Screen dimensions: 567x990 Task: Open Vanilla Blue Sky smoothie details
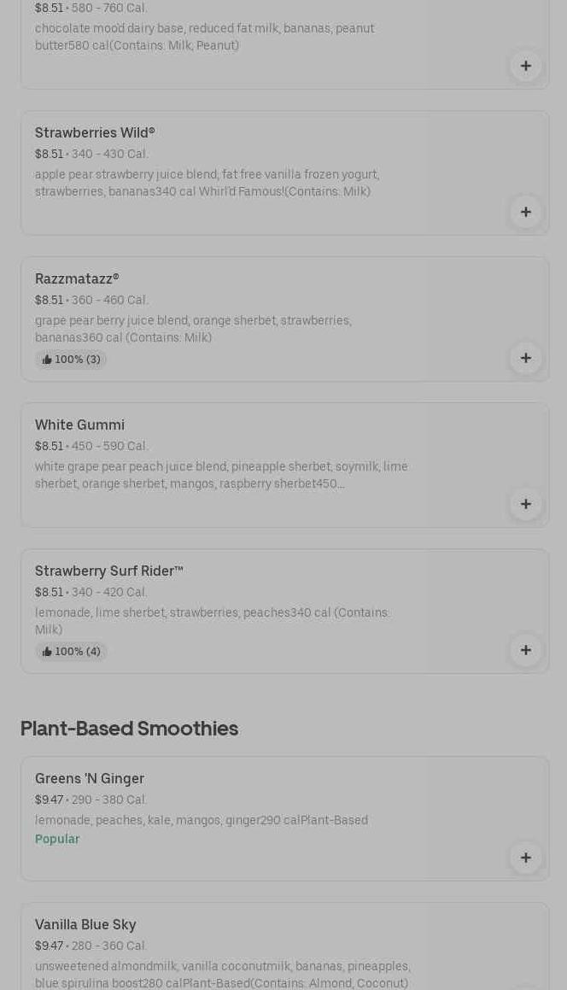click(x=85, y=925)
